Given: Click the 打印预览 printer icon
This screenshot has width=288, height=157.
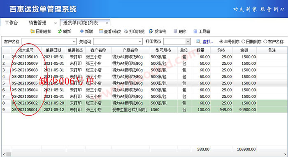Looking at the screenshot, I should (x=126, y=31).
